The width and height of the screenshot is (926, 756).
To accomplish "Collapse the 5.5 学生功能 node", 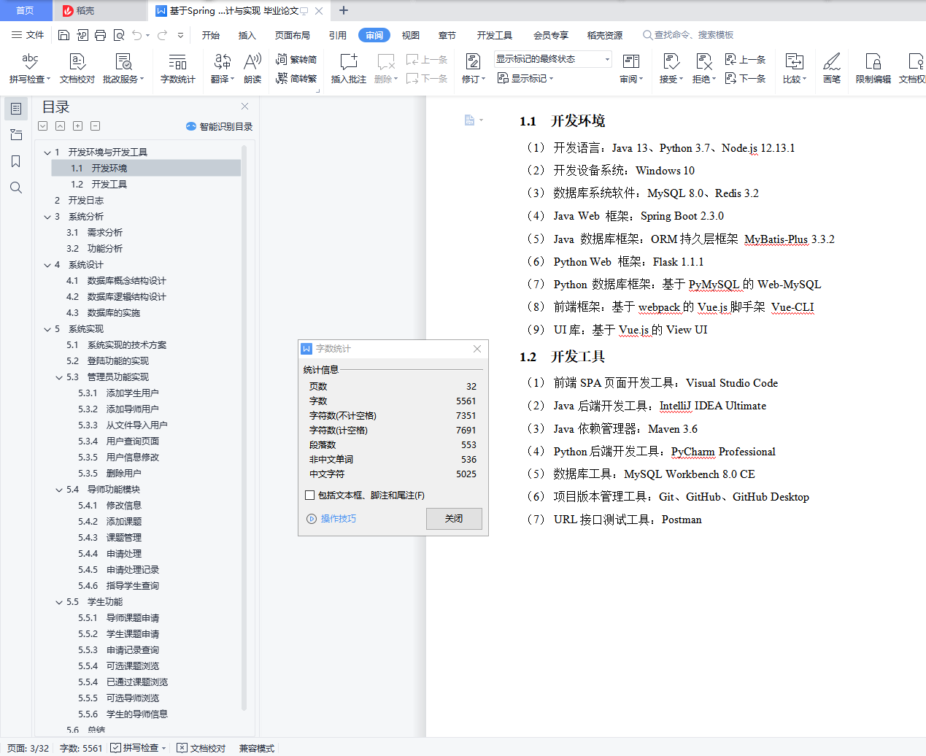I will click(60, 602).
